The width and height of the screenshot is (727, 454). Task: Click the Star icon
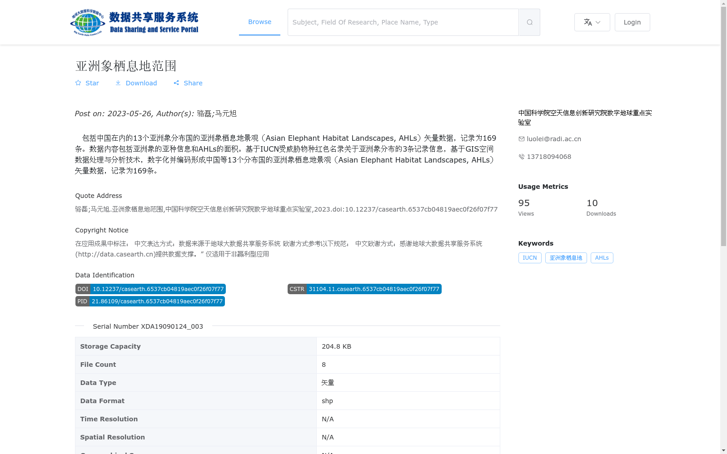click(78, 83)
